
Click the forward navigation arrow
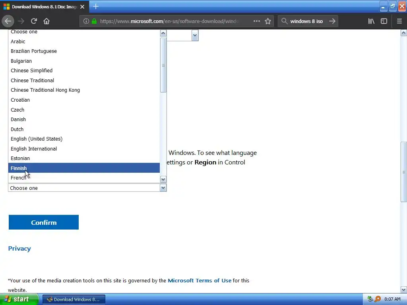tap(21, 21)
